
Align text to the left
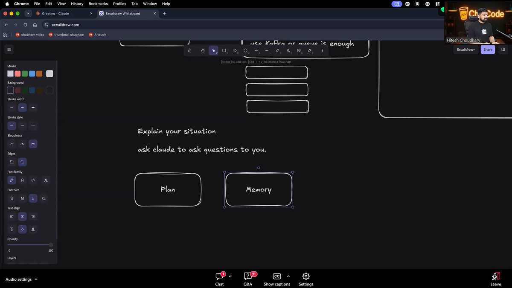point(12,216)
